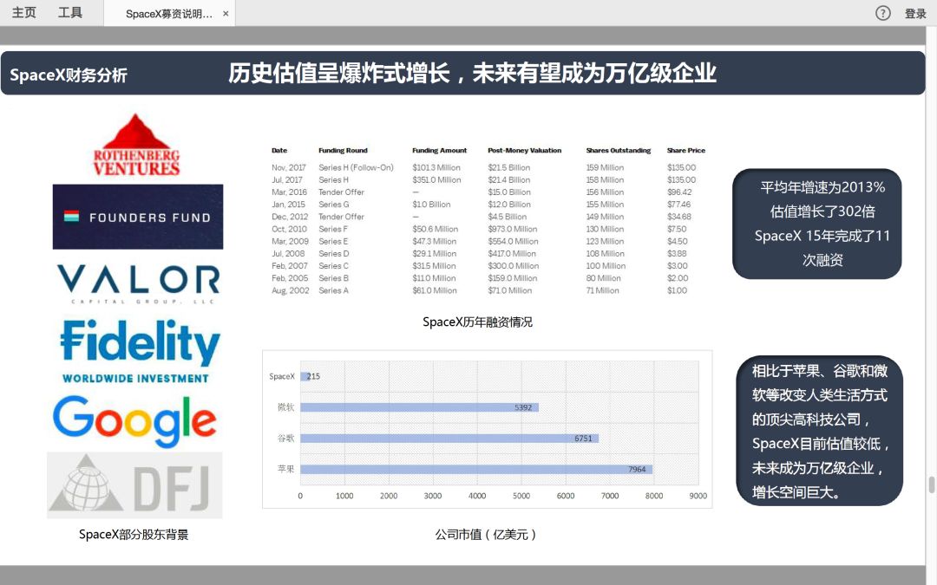Screen dimensions: 937x585
Task: Click the '$351.0 Million' funding cell
Action: (436, 179)
